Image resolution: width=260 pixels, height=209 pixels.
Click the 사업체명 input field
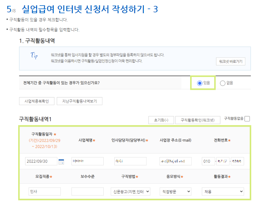[x=87, y=161]
